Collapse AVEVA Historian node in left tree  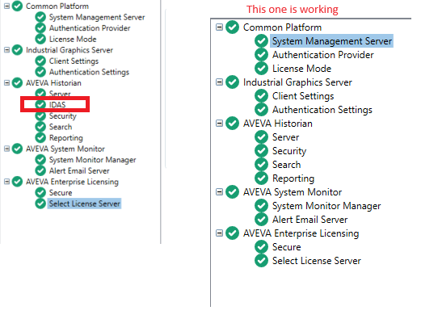point(7,83)
